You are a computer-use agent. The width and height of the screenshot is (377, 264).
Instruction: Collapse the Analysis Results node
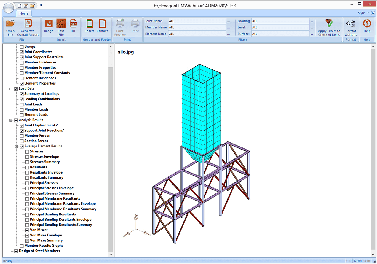coord(11,120)
